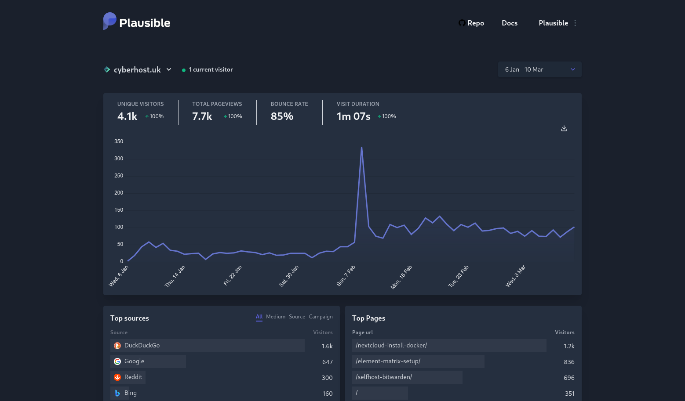Screen dimensions: 685x401
Task: Click the Plausible logo icon
Action: pyautogui.click(x=109, y=21)
